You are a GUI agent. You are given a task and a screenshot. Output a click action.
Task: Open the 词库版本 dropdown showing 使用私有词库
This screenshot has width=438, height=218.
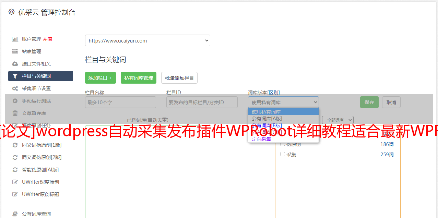283,102
